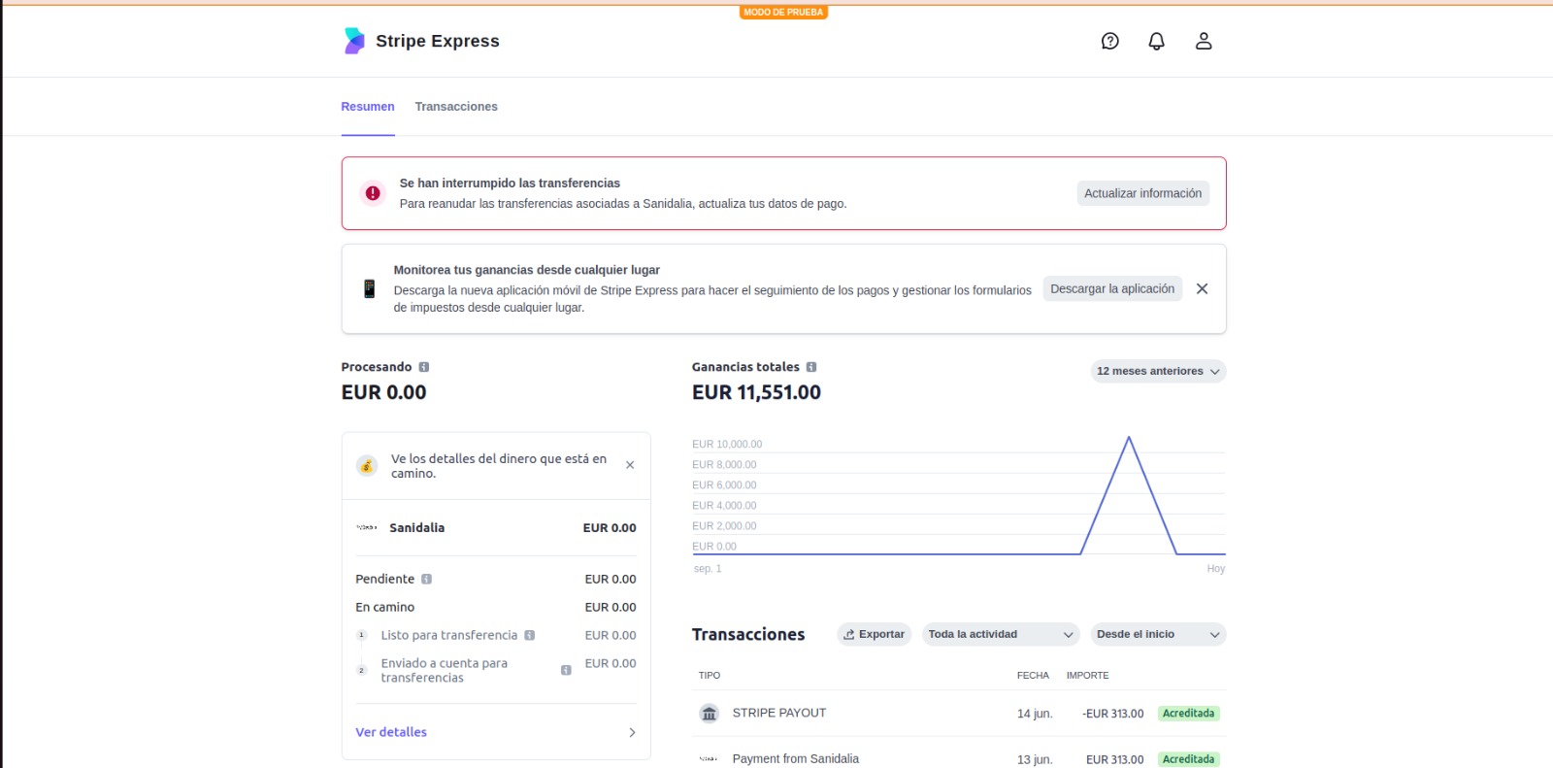Click info icon beside Listo para transferencia
Image resolution: width=1553 pixels, height=768 pixels.
[529, 635]
